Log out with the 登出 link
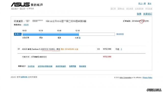 coord(150,3)
